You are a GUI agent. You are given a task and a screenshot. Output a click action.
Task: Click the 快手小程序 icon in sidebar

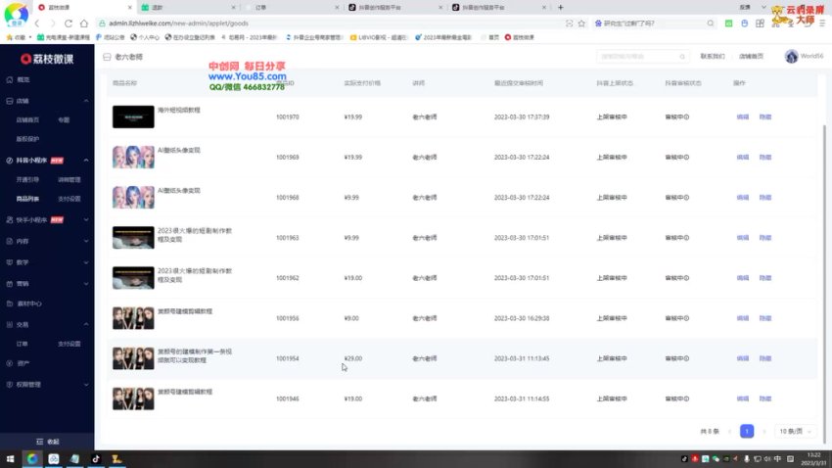coord(10,219)
